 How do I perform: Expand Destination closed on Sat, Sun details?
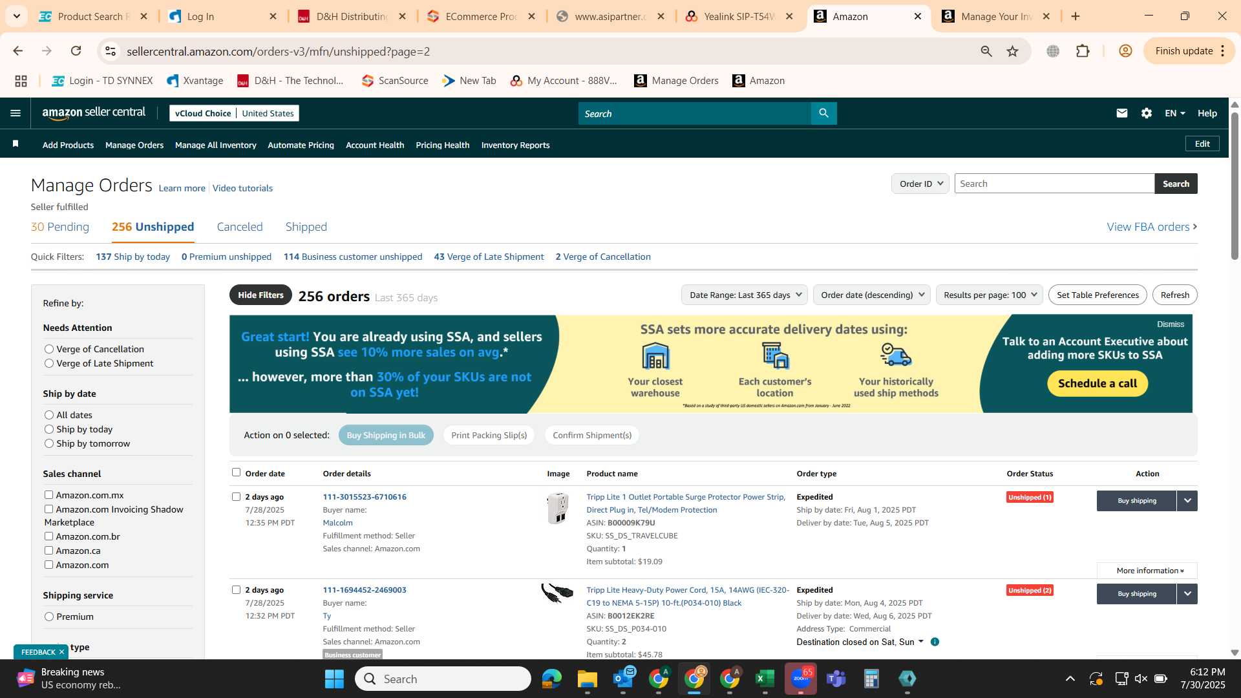(x=860, y=642)
